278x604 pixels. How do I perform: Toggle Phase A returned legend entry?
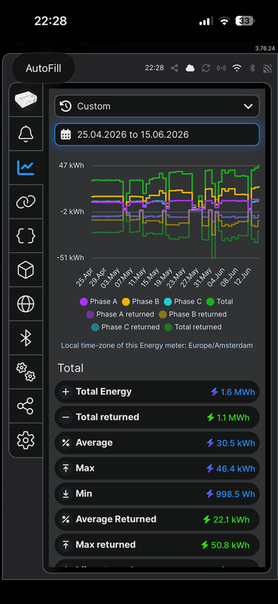pos(120,314)
